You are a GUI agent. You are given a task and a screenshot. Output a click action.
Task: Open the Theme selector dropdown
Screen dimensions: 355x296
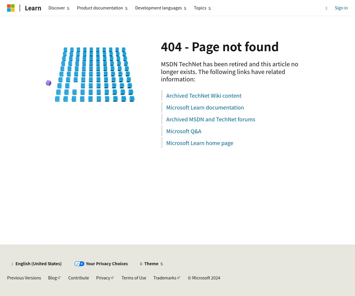pyautogui.click(x=151, y=264)
